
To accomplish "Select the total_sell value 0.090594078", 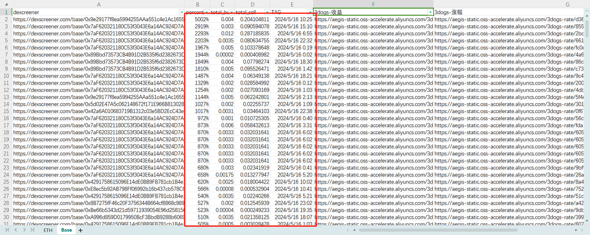I will 253,26.
